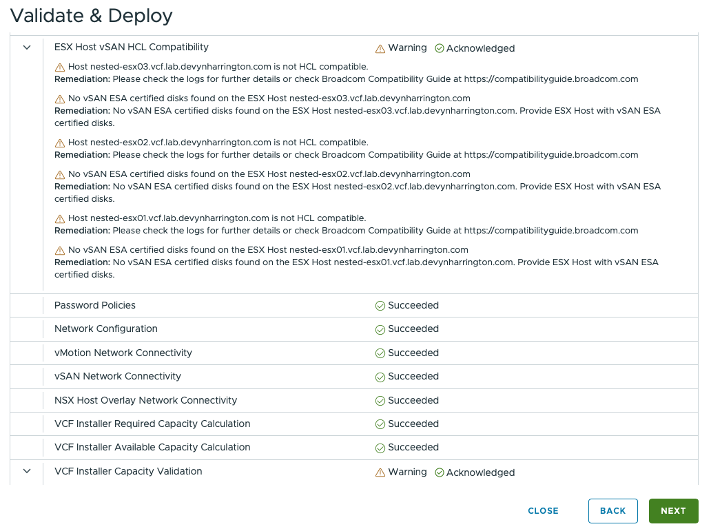The height and width of the screenshot is (531, 711).
Task: Click success icon for VCF Installer Required Capacity Calculation
Action: tap(380, 424)
